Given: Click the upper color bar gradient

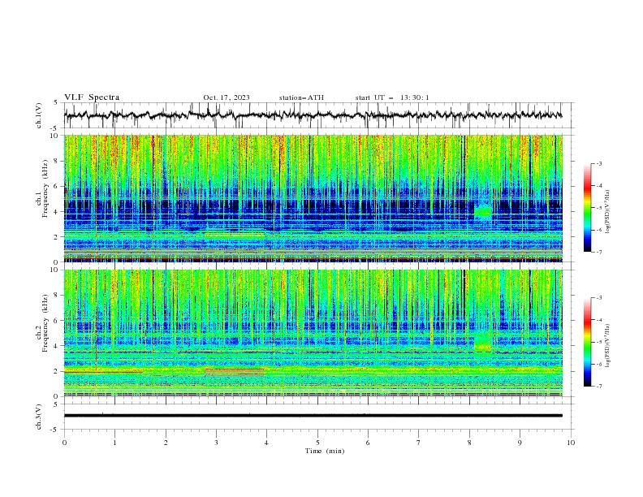Looking at the screenshot, I should 587,208.
